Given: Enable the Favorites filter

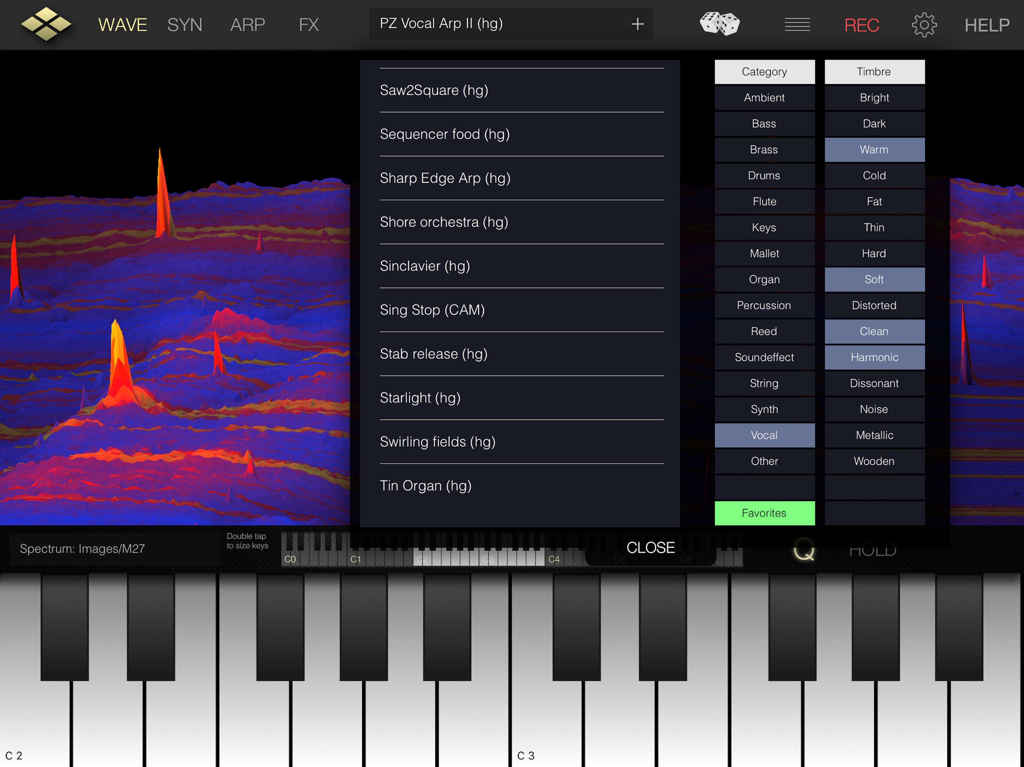Looking at the screenshot, I should point(764,513).
